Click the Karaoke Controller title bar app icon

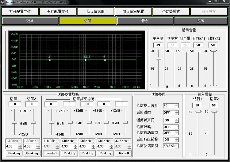coord(2,2)
